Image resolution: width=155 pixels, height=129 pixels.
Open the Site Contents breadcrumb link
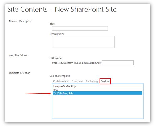27,9
